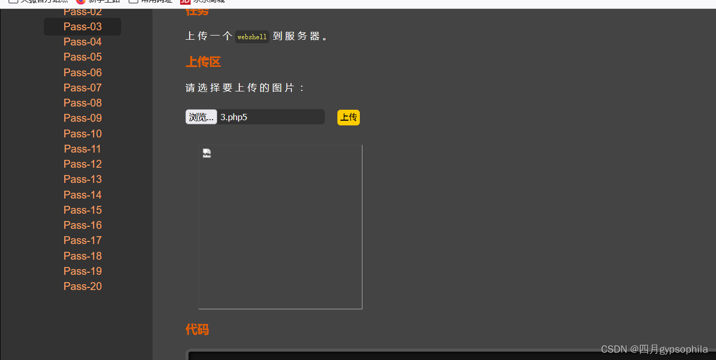Click the Firefox bookmark icon in bookmarks bar
Viewport: 716px width, 360px height.
81,2
